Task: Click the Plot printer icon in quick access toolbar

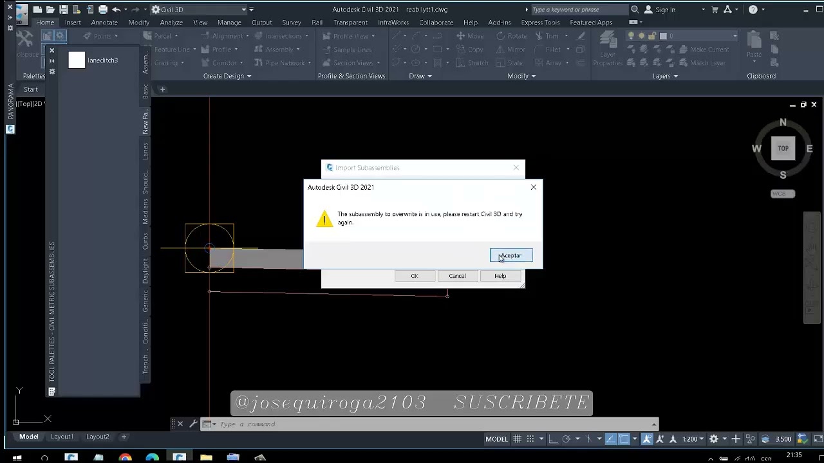Action: pyautogui.click(x=103, y=10)
